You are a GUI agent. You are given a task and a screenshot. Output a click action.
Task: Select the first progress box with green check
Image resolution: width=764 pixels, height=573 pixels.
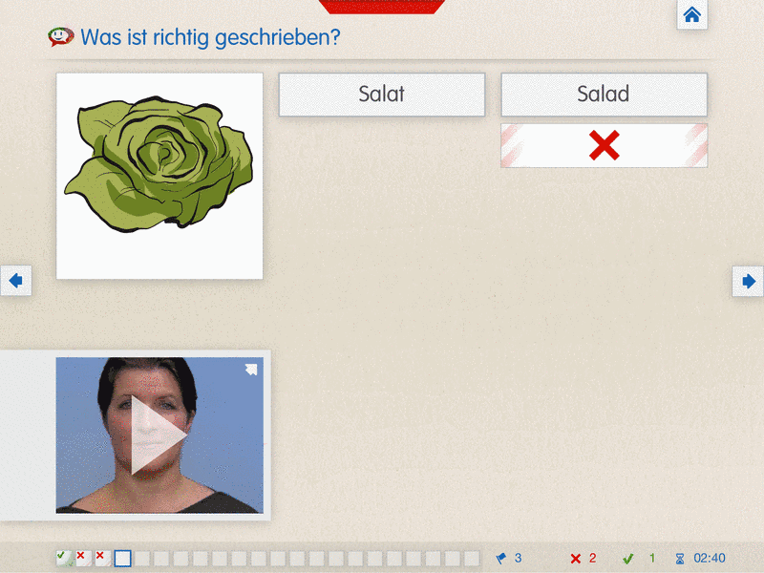[x=64, y=558]
